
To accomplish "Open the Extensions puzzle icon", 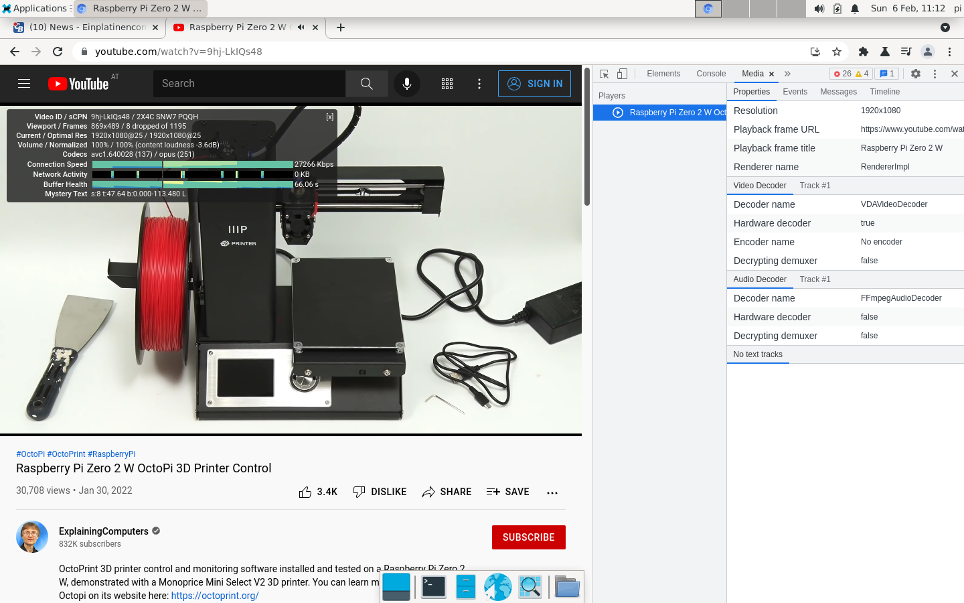I will 864,52.
